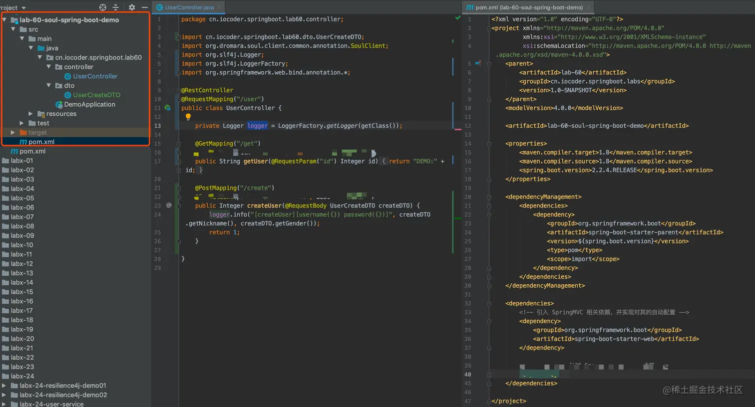Click the @PostMapping("/create") annotation
Viewport: 755px width, 407px height.
click(235, 188)
